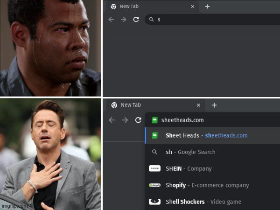Viewport: 280px width, 210px height.
Task: Click the forward arrow in the top browser
Action: 124,19
